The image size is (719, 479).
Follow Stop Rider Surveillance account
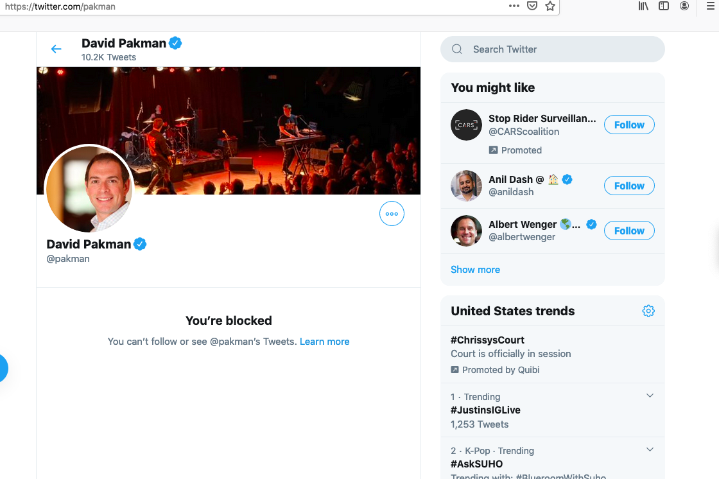click(629, 125)
